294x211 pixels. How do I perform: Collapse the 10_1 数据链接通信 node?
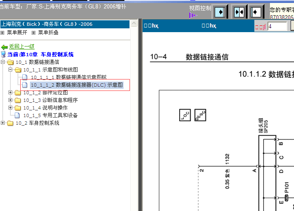pyautogui.click(x=3, y=62)
